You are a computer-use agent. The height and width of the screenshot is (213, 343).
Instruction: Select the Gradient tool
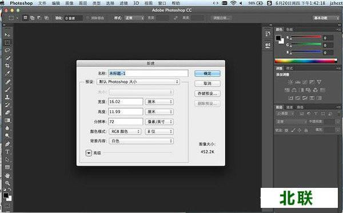(7, 120)
